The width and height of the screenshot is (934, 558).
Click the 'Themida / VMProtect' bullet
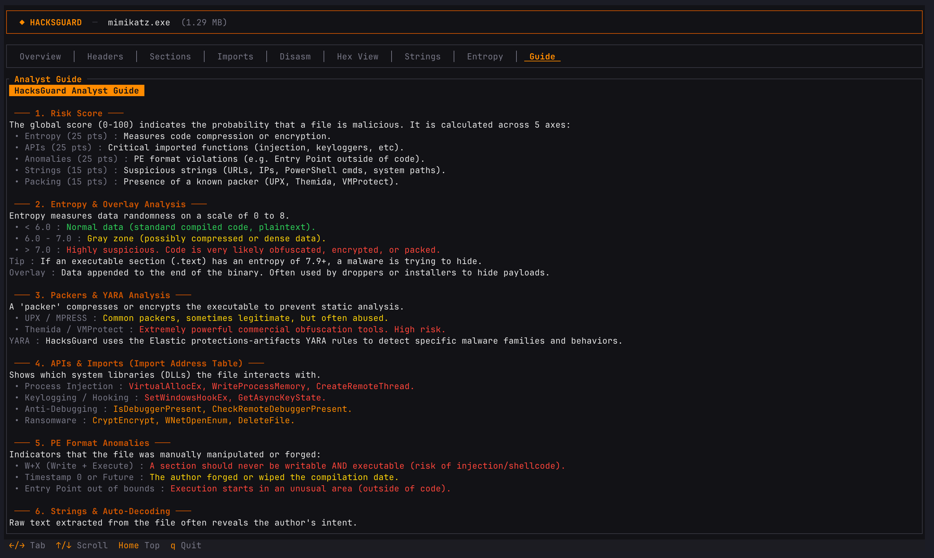(x=230, y=329)
